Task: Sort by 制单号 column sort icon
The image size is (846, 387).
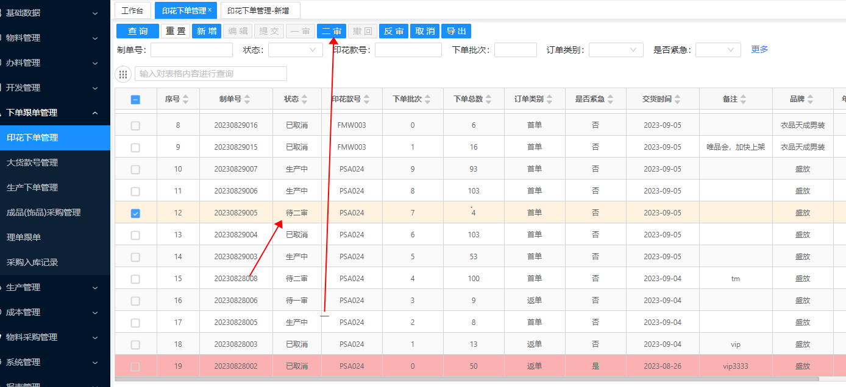Action: click(247, 100)
